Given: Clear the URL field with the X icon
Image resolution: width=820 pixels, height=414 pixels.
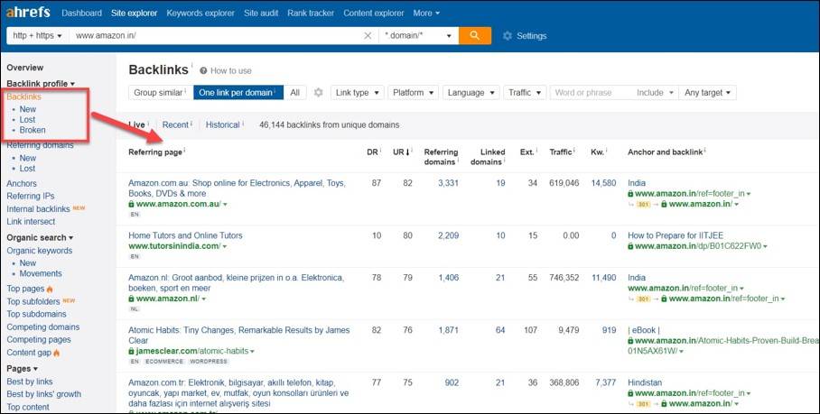Looking at the screenshot, I should coord(368,35).
